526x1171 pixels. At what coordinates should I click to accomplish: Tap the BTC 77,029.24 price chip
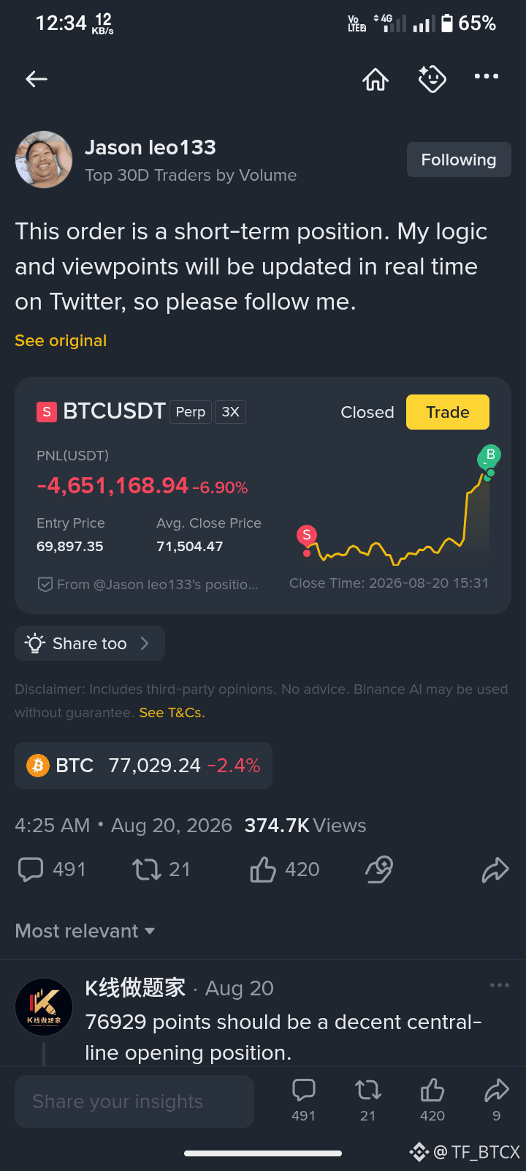tap(143, 766)
